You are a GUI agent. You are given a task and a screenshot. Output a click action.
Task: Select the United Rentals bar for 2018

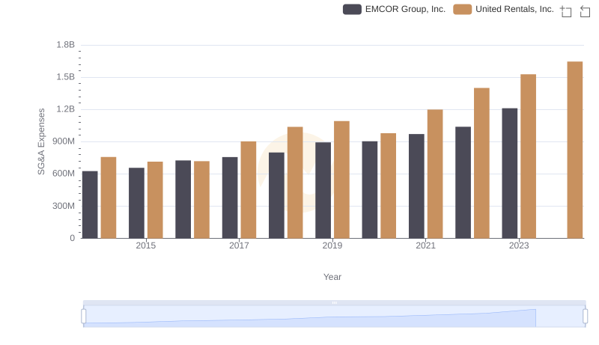[x=295, y=183]
